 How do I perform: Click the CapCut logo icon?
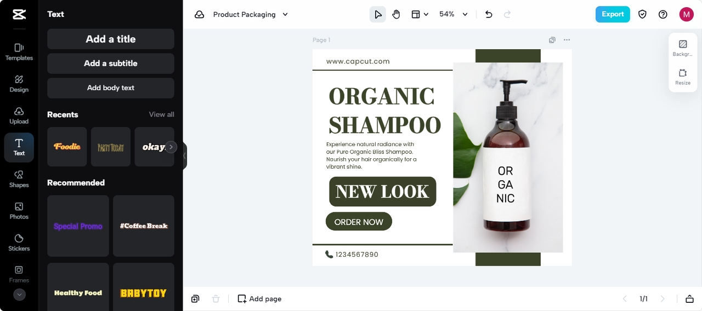pyautogui.click(x=19, y=14)
